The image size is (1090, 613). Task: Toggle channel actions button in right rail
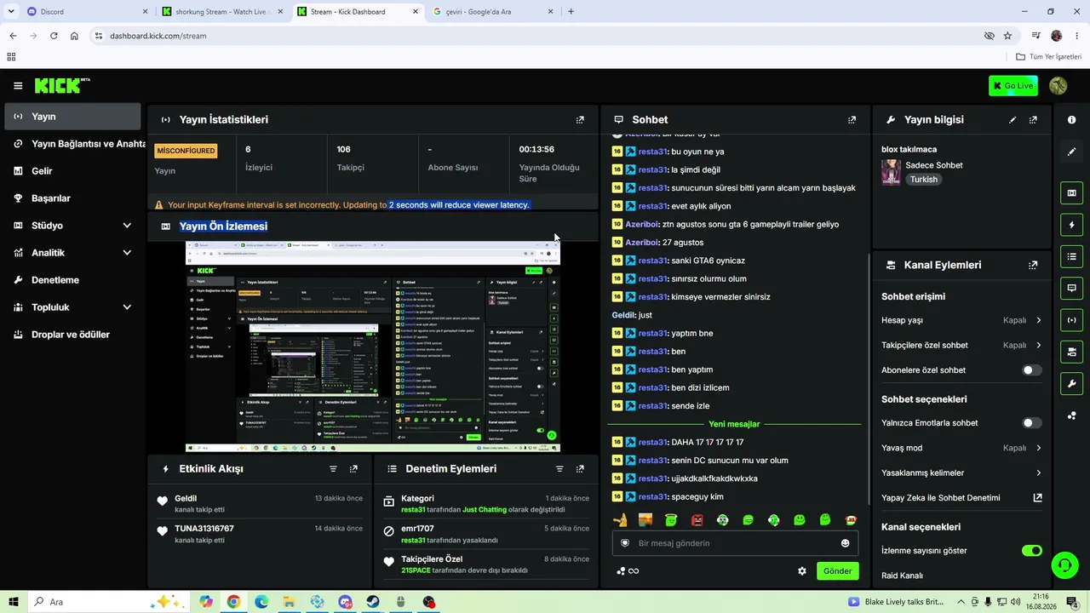click(1071, 352)
